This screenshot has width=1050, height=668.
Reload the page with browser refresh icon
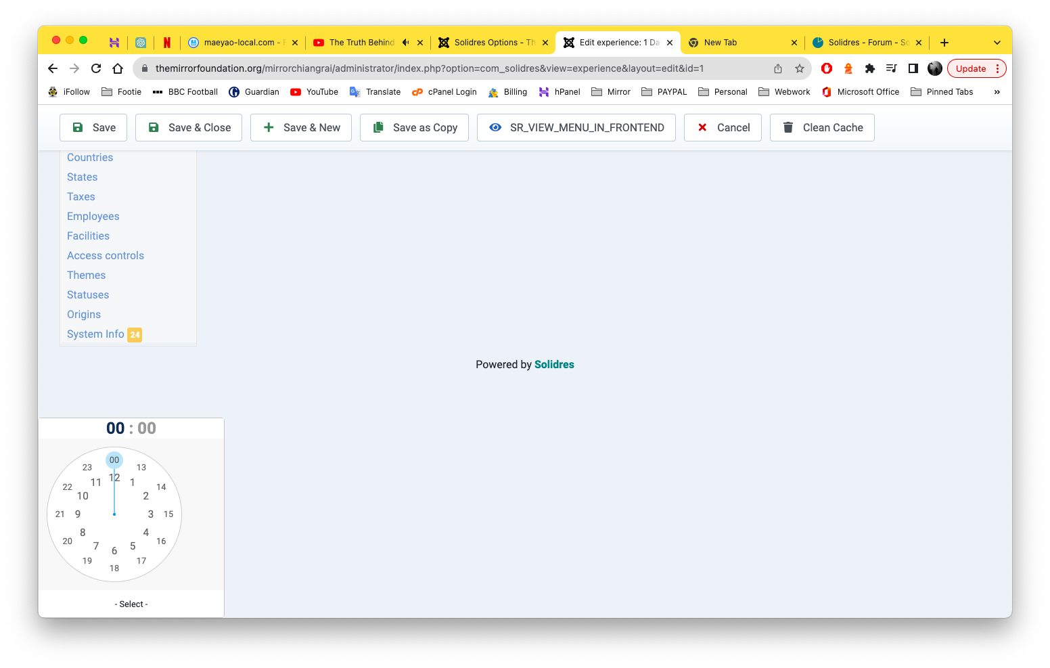tap(96, 68)
